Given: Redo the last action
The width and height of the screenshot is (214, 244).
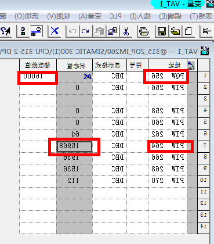Looking at the screenshot, I should tap(85, 31).
